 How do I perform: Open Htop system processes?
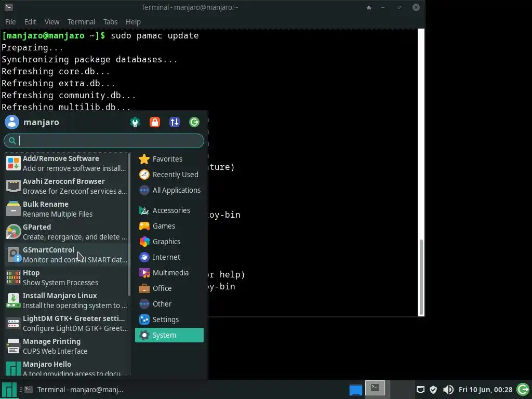(x=67, y=277)
